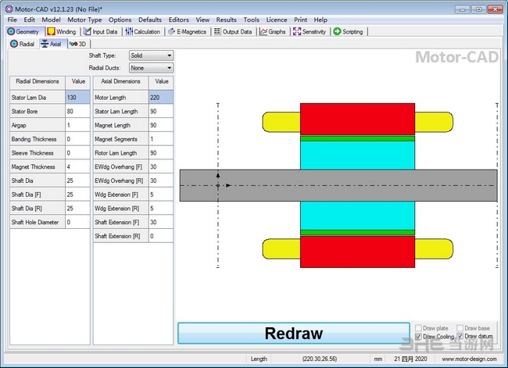Open the Sensitivity tab

pos(309,32)
